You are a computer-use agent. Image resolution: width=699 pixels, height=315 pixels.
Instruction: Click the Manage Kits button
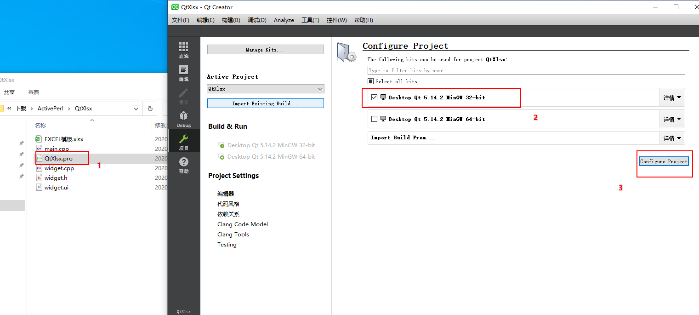[x=265, y=49]
